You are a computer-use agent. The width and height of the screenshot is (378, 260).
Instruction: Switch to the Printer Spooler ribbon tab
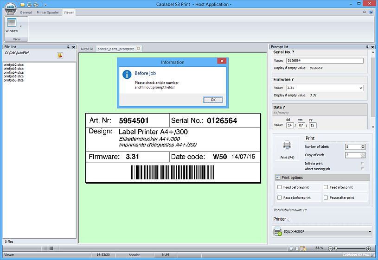pyautogui.click(x=48, y=13)
